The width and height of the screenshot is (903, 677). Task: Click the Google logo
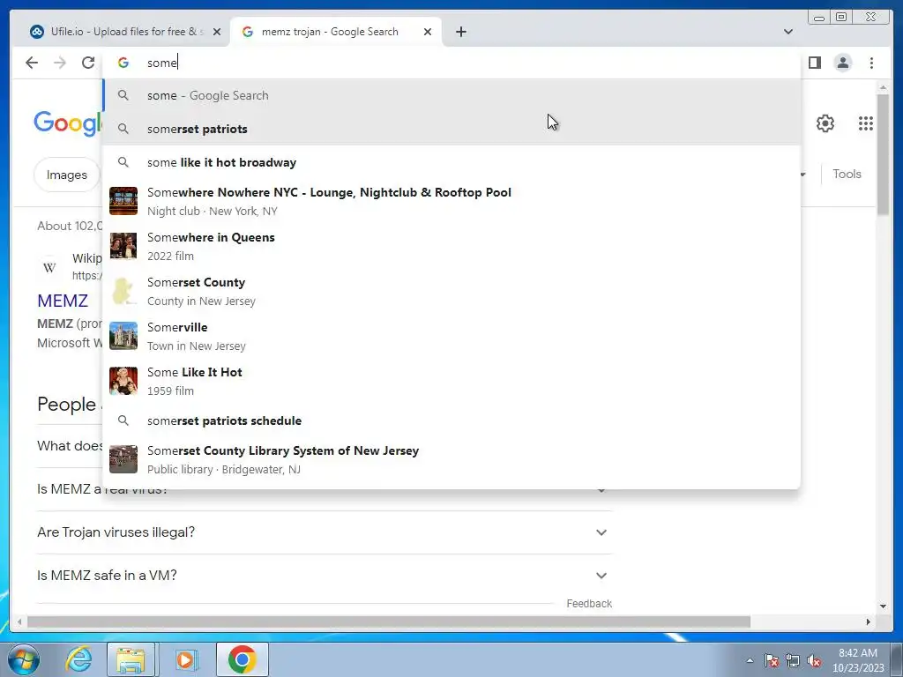(x=68, y=123)
